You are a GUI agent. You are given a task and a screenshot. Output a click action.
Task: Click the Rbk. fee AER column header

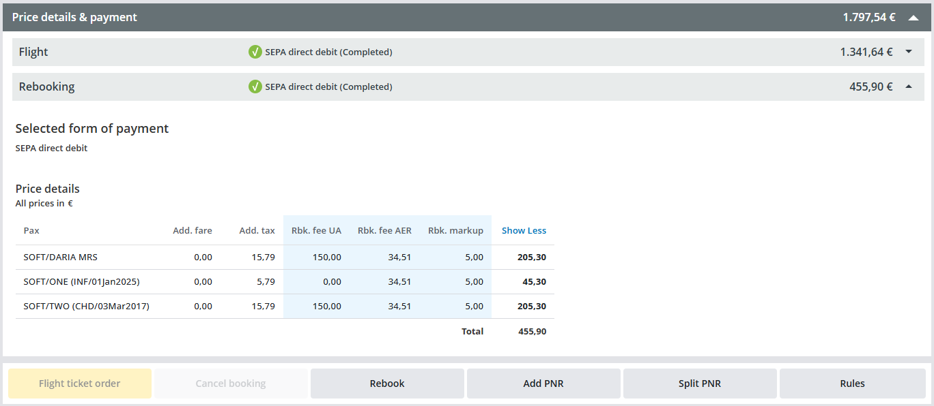384,230
